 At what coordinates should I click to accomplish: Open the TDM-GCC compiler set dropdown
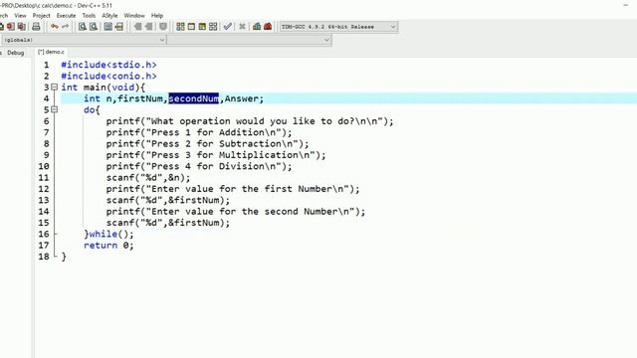[x=338, y=27]
